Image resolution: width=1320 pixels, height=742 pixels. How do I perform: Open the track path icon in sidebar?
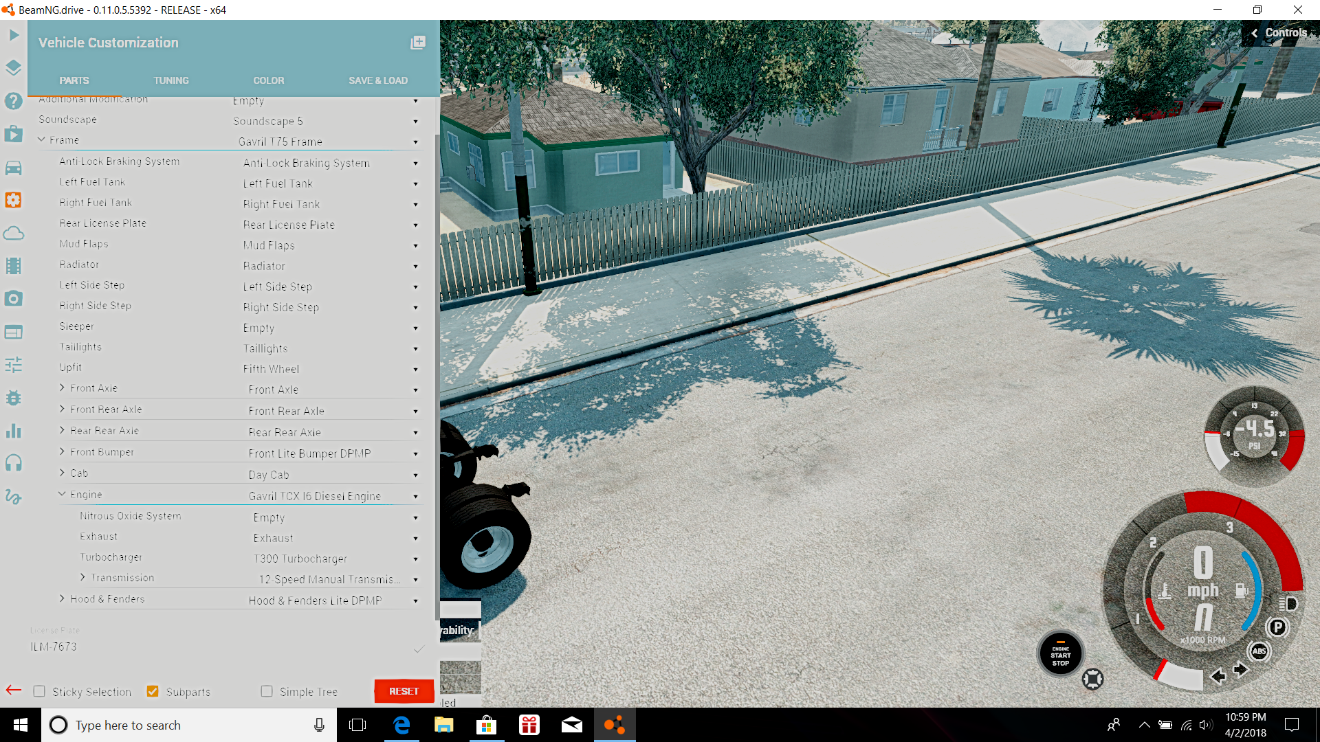click(x=14, y=496)
